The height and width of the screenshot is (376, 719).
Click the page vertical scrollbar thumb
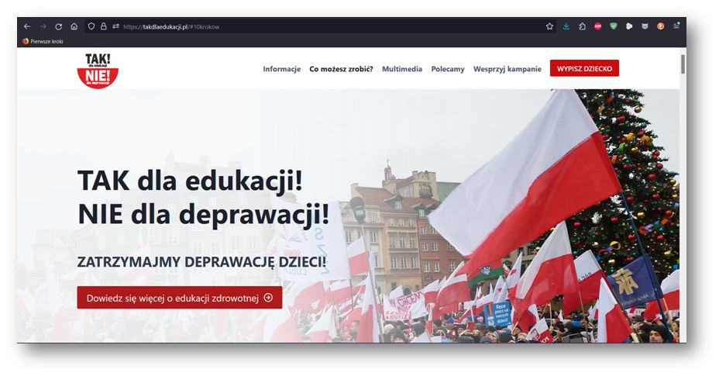(683, 64)
